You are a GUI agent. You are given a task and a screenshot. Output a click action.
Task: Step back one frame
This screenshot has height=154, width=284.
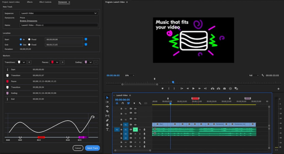188,88
